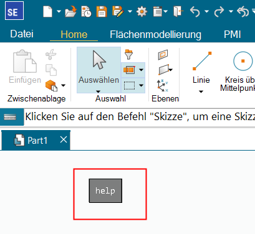The width and height of the screenshot is (255, 234).
Task: Click the window list icon in toolbar
Action: pyautogui.click(x=157, y=11)
